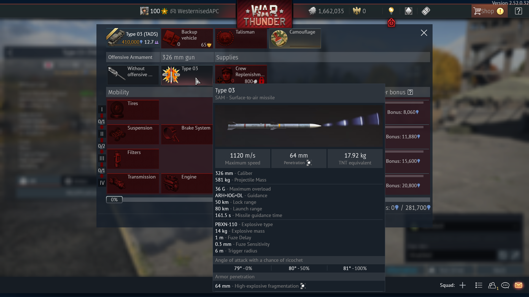Select the Suspension modification

click(133, 134)
